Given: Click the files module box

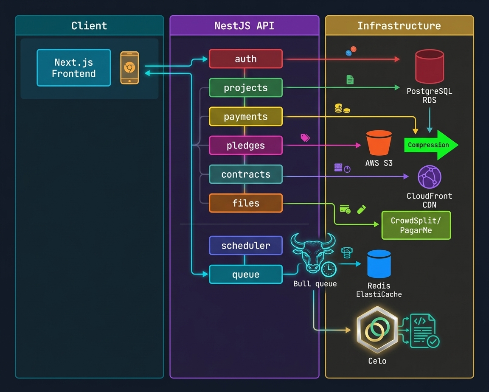Looking at the screenshot, I should [246, 203].
